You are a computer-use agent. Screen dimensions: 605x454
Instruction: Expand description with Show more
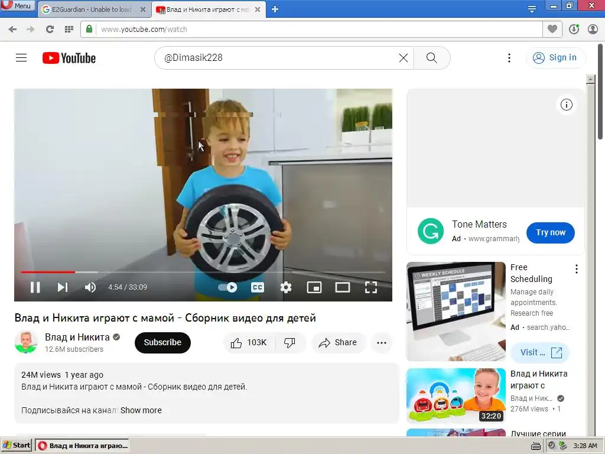click(x=141, y=410)
